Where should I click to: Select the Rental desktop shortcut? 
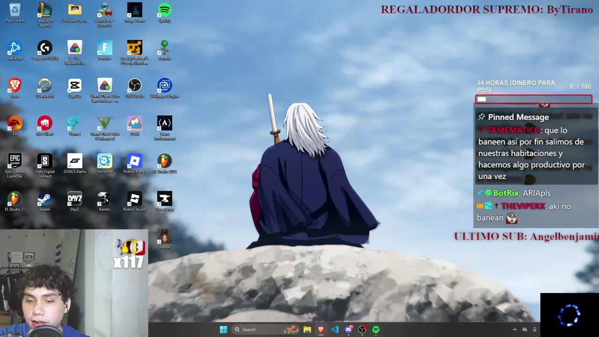pos(164,239)
